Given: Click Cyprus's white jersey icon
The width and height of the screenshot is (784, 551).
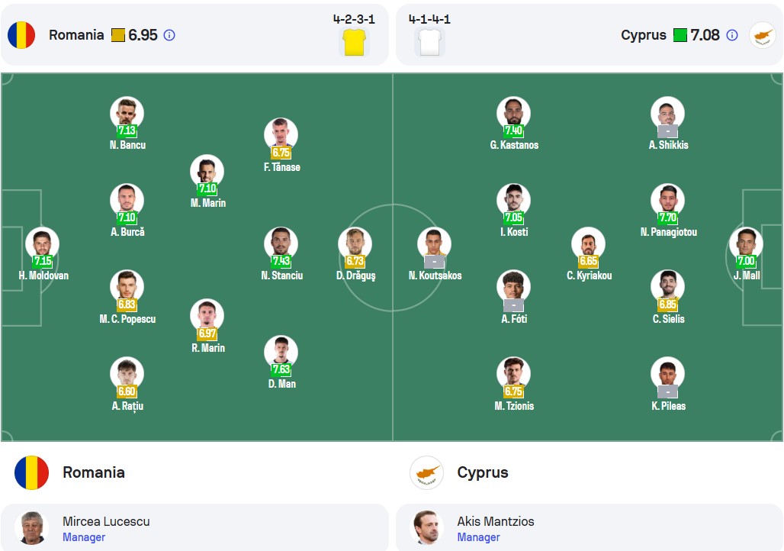Looking at the screenshot, I should pos(429,42).
